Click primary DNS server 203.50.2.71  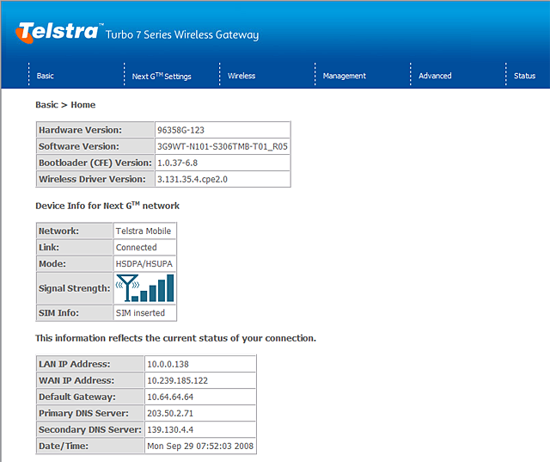click(x=170, y=413)
